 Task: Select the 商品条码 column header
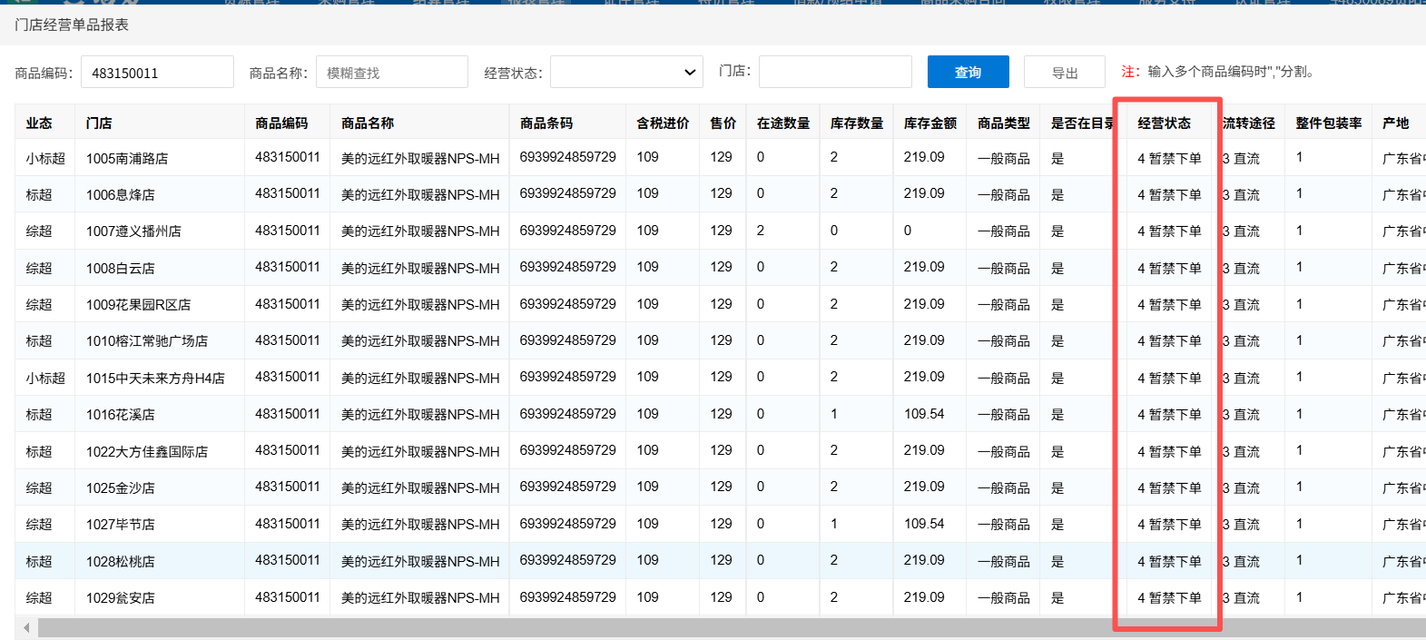point(546,123)
